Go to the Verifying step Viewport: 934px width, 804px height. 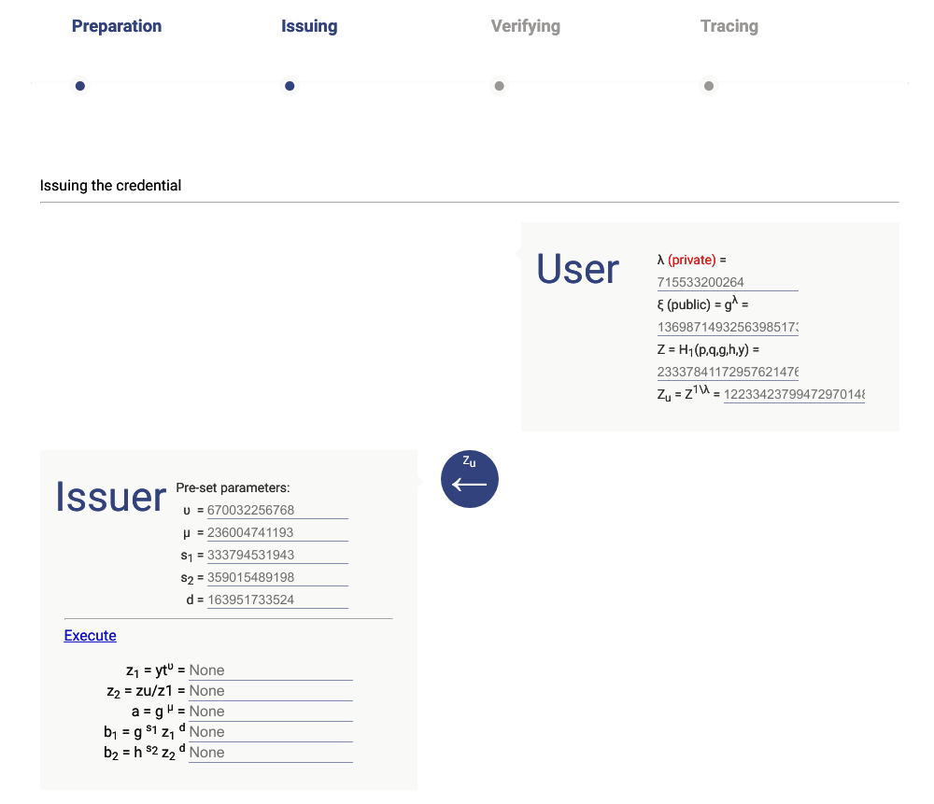[x=525, y=26]
